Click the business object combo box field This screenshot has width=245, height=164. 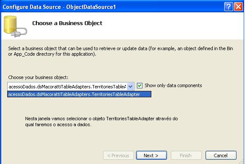click(x=71, y=87)
